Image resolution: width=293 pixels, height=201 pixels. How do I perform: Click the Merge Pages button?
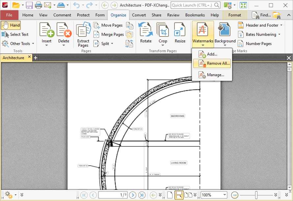click(x=109, y=34)
